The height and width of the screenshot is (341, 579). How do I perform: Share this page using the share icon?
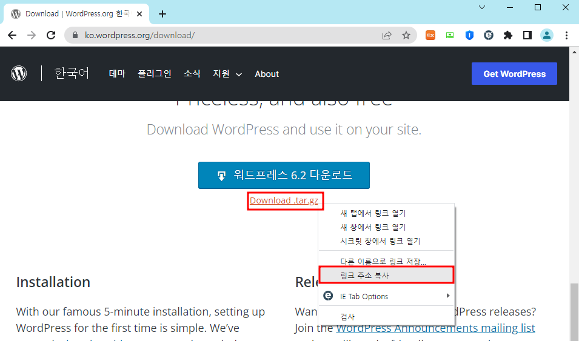click(387, 35)
